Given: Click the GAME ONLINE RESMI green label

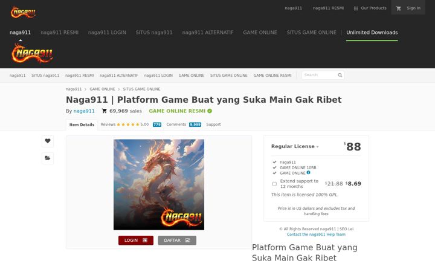Looking at the screenshot, I should coord(177,111).
